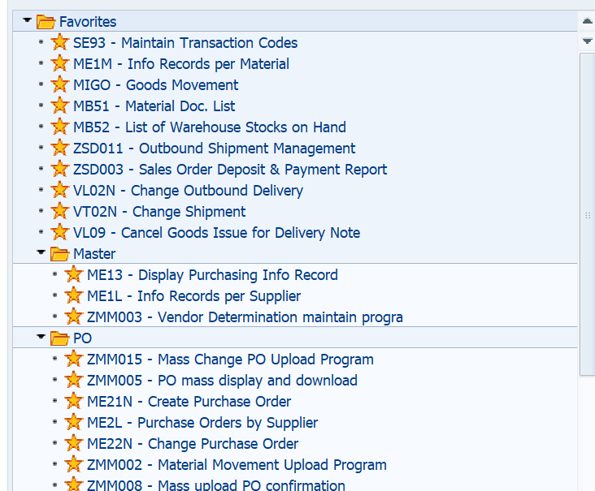Click the Master folder icon
The width and height of the screenshot is (595, 491).
59,254
